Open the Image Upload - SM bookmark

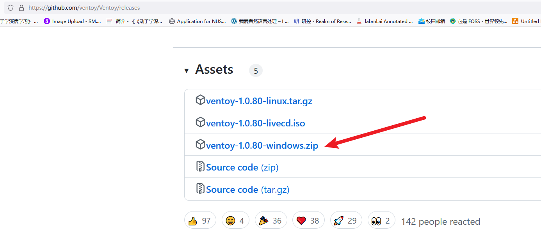(73, 21)
